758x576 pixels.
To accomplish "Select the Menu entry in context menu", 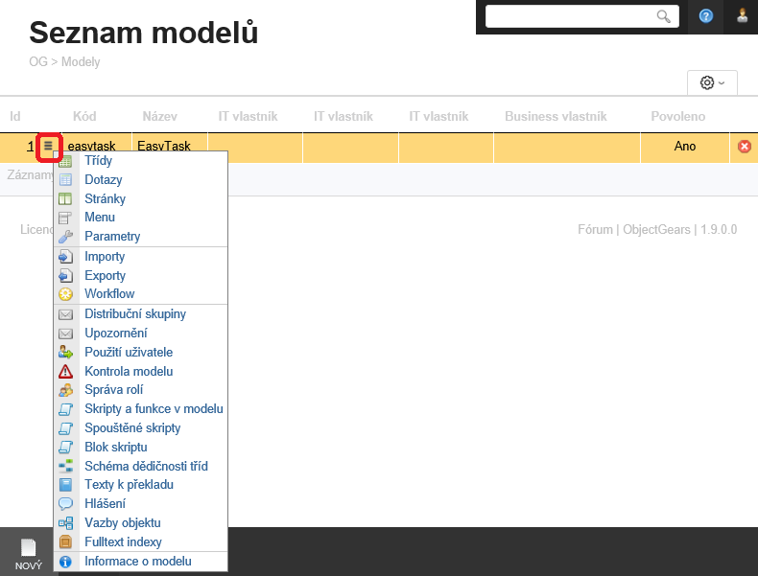I will [100, 218].
